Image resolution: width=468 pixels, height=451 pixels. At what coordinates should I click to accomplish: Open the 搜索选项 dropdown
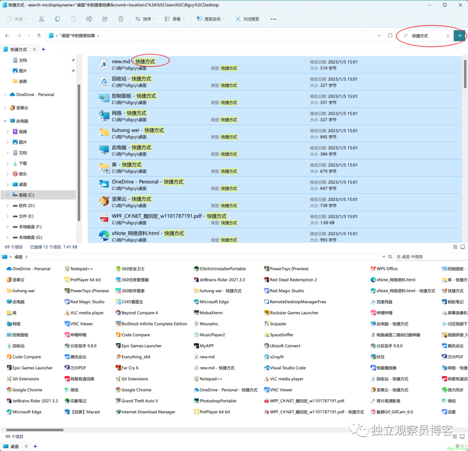211,19
